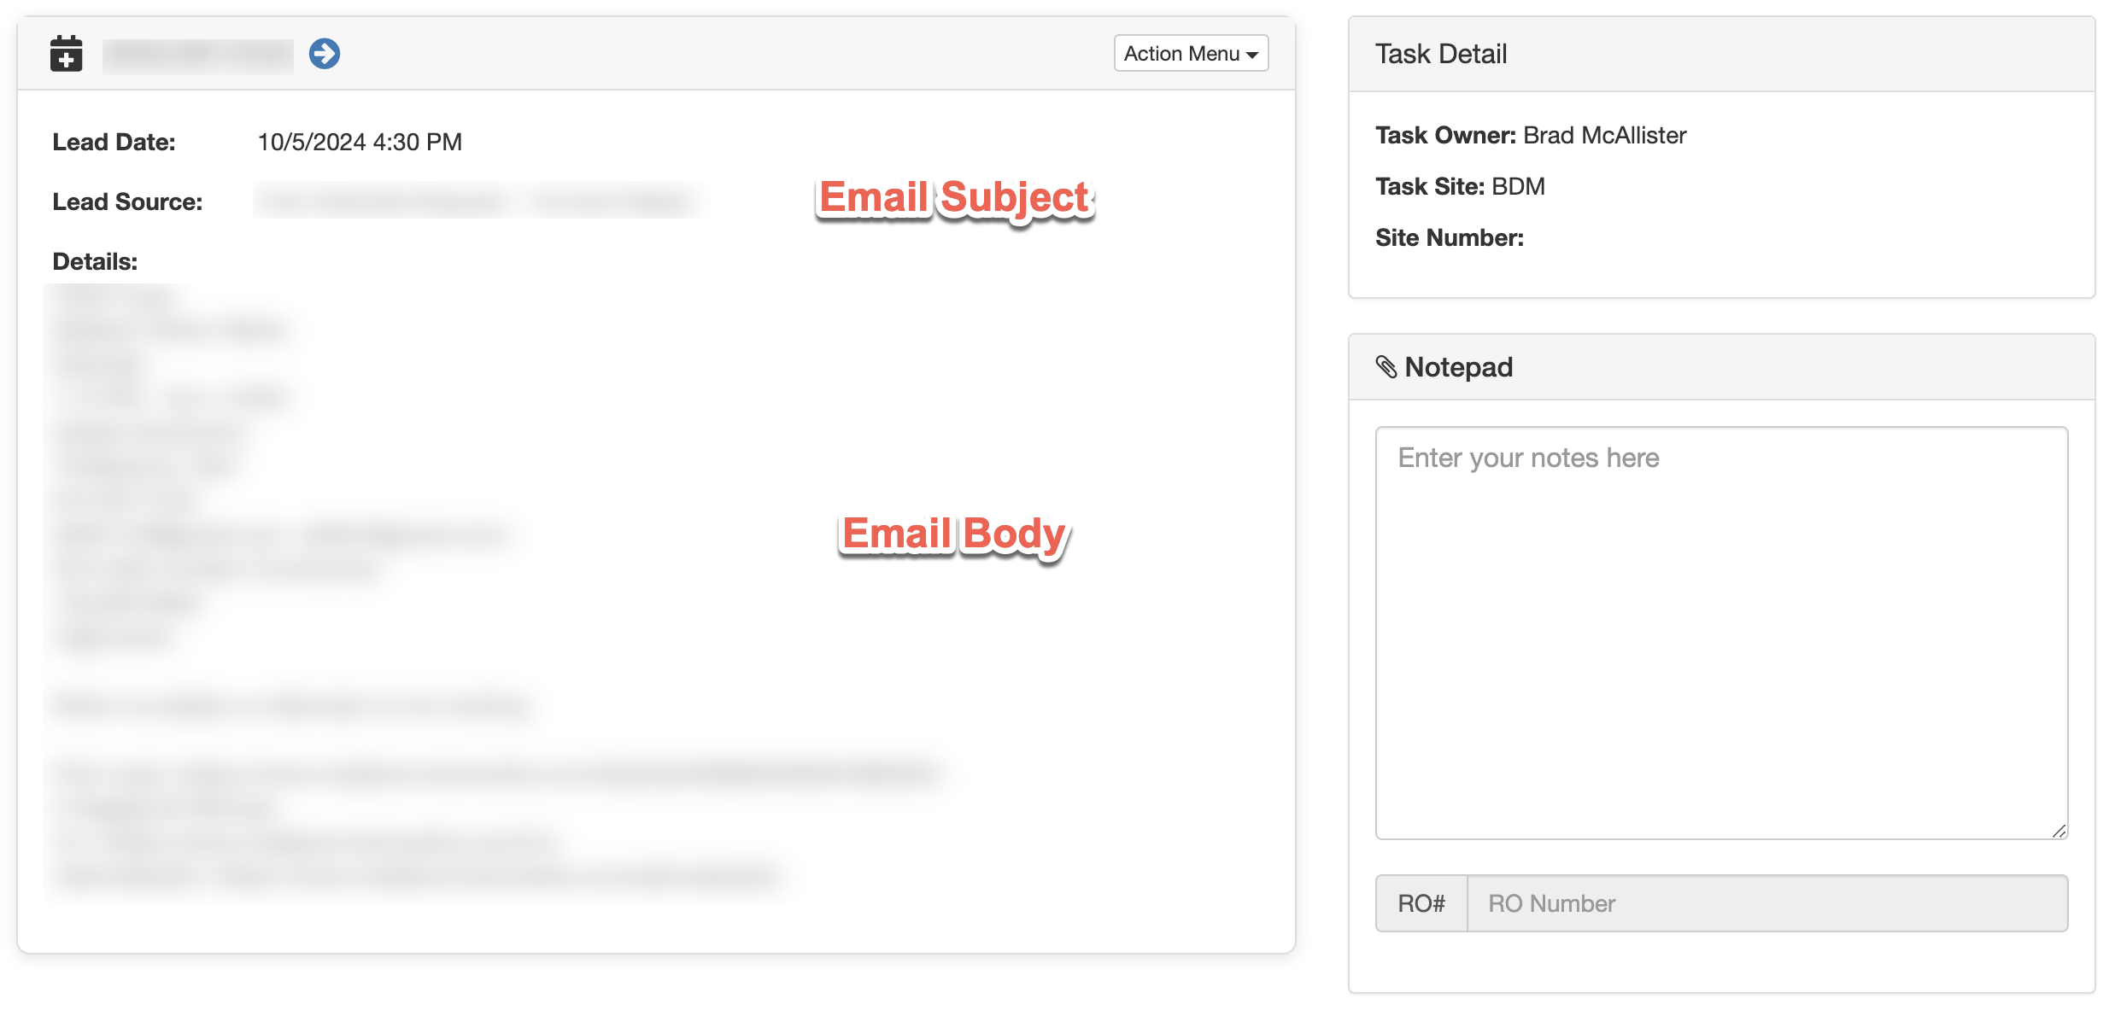Image resolution: width=2115 pixels, height=1016 pixels.
Task: Click the red Email Body annotation
Action: click(x=954, y=535)
